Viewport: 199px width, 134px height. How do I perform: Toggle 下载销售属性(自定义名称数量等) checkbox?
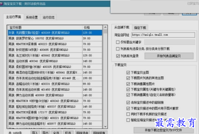(x=128, y=95)
